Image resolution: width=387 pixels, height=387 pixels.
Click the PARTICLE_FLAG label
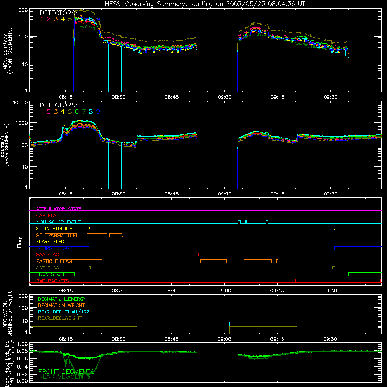54,261
